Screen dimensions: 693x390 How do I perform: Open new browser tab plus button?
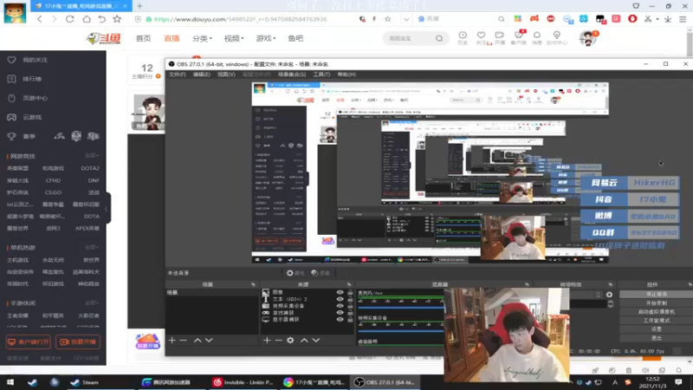(x=139, y=6)
